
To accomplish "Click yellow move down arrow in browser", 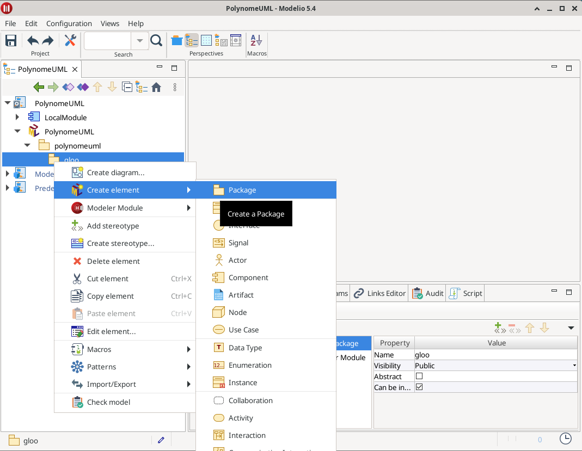I will pos(112,87).
